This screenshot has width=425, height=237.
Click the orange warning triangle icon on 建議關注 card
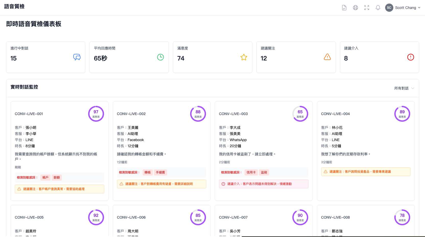(x=327, y=57)
